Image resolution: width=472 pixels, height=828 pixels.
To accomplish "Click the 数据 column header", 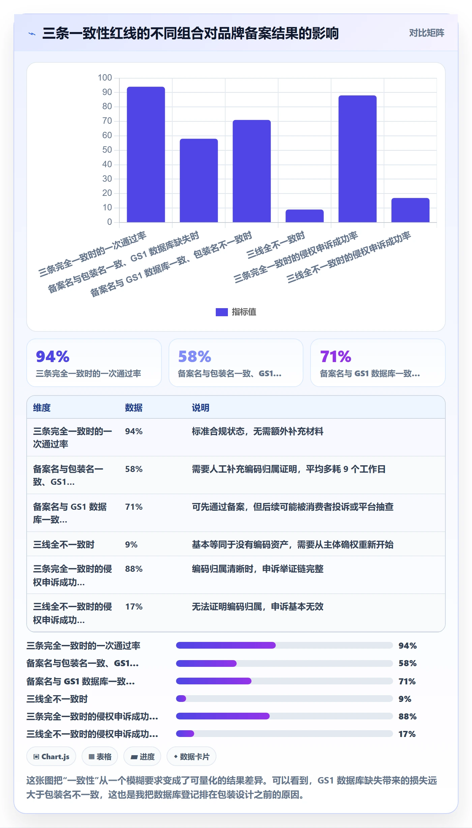I will 134,408.
